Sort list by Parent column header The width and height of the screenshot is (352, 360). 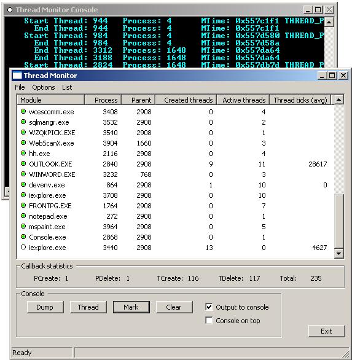coord(138,100)
